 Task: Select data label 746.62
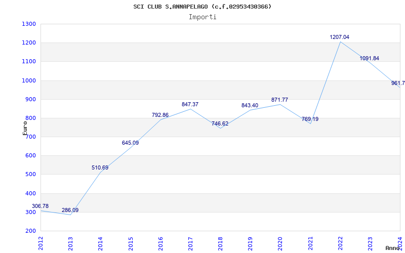220,123
